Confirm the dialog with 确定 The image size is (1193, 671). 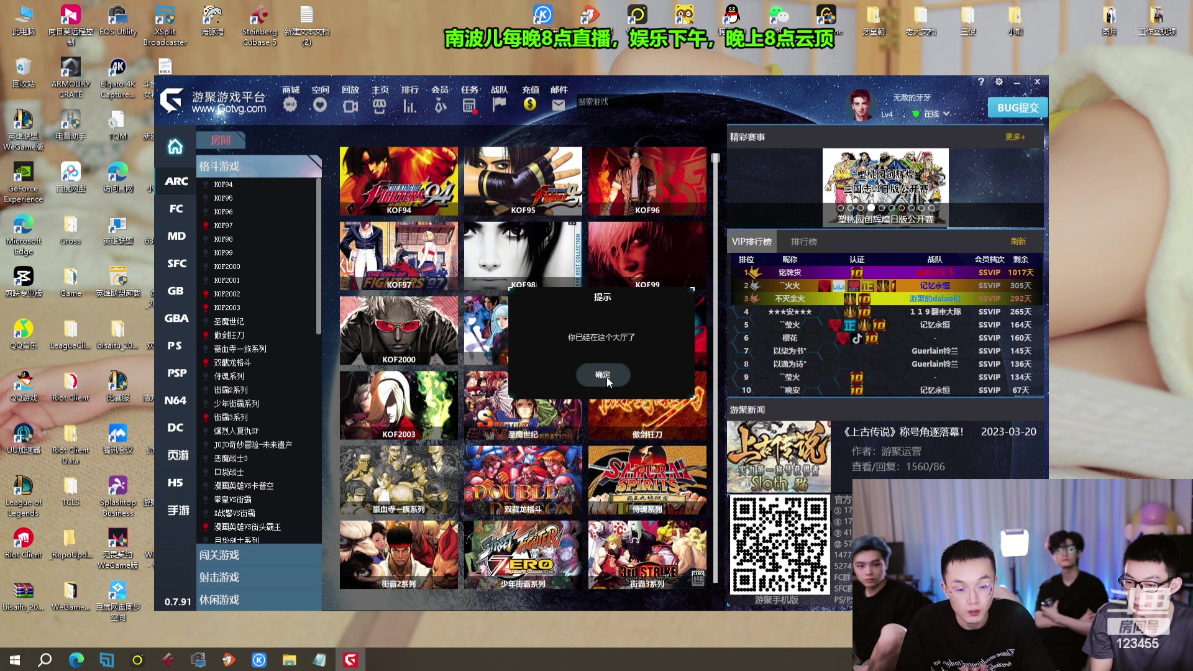pos(603,375)
